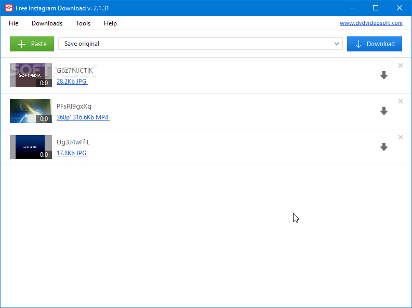Click the download arrow for G6z7NJCTlK

[x=384, y=75]
